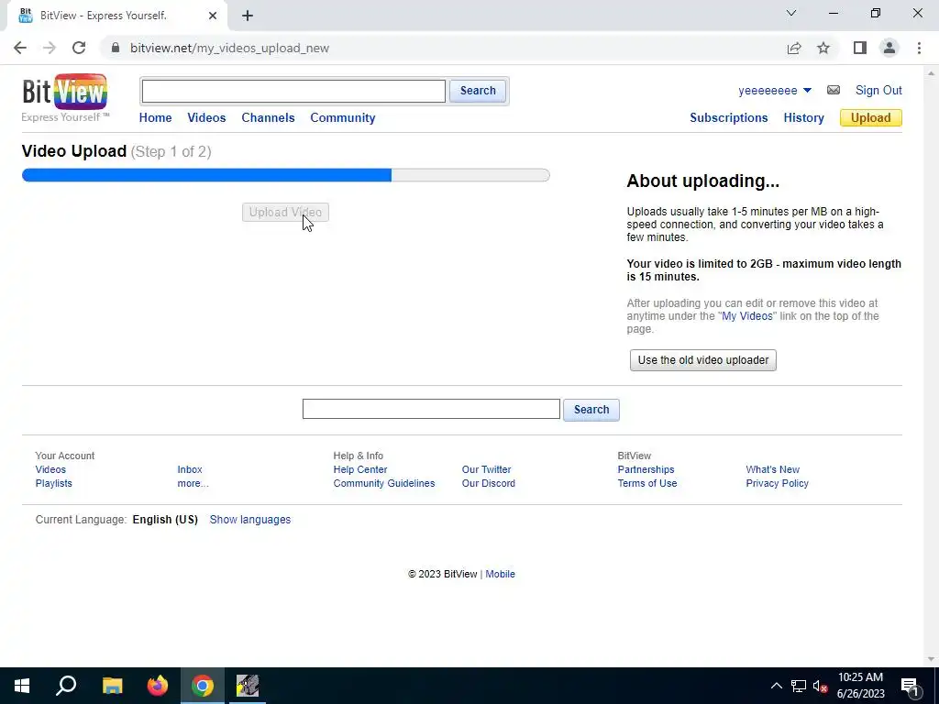Screen dimensions: 939x704
Task: Open the My Videos link
Action: pyautogui.click(x=746, y=316)
